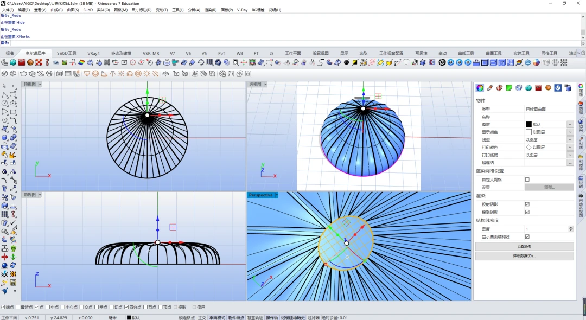Image resolution: width=586 pixels, height=320 pixels.
Task: Open the 显示颜色 dropdown arrow
Action: 570,132
